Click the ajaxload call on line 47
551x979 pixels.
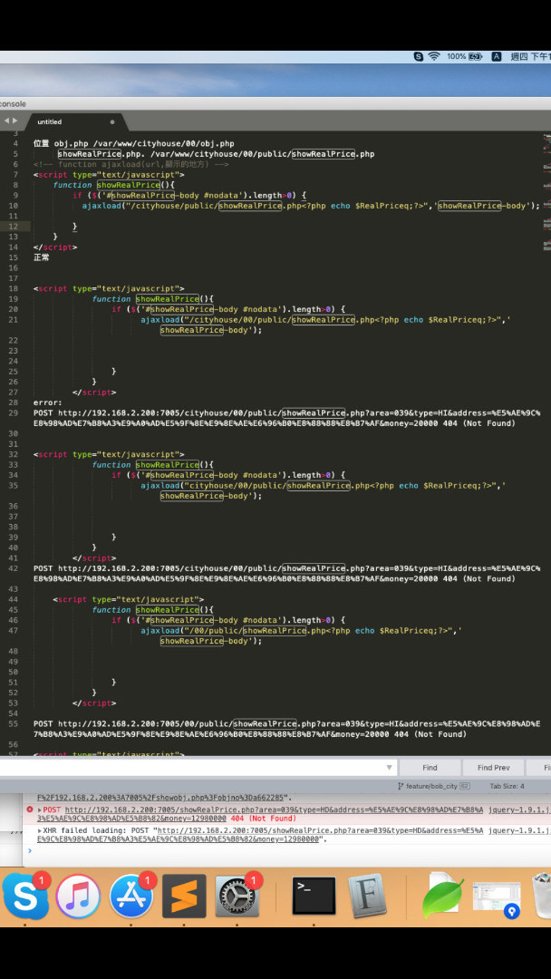point(302,635)
